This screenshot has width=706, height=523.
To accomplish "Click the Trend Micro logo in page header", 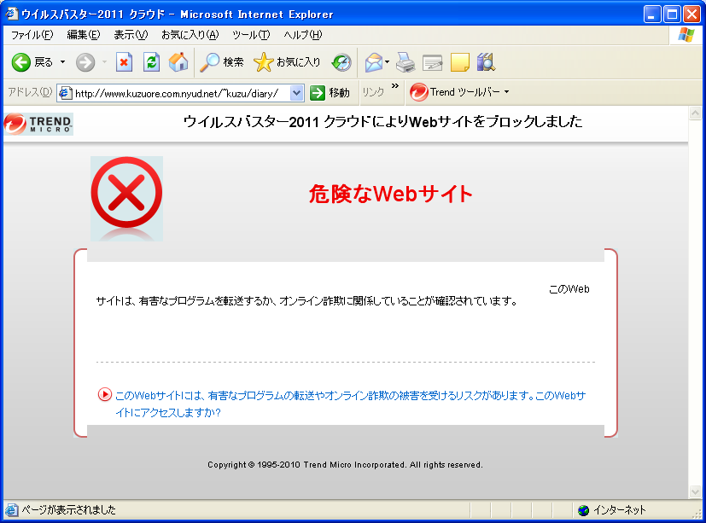I will tap(38, 124).
